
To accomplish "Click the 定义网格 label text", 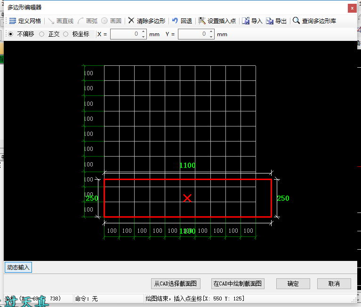I will (x=30, y=21).
